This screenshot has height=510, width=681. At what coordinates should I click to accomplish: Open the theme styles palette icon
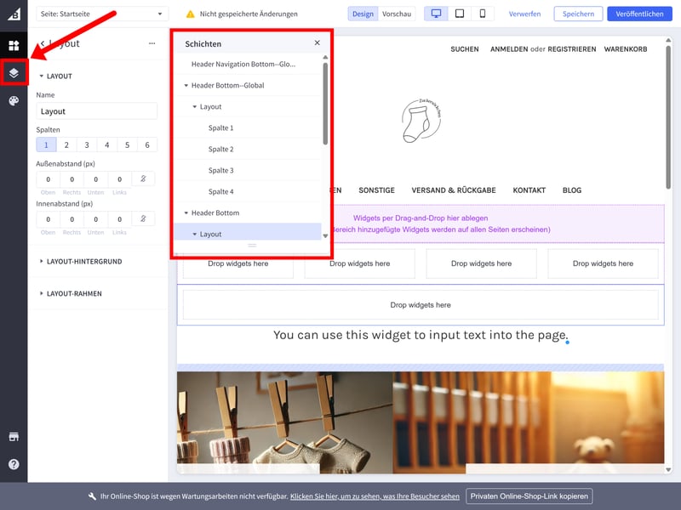(14, 101)
